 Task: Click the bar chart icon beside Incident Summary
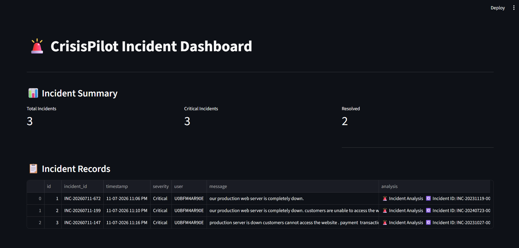[x=33, y=93]
